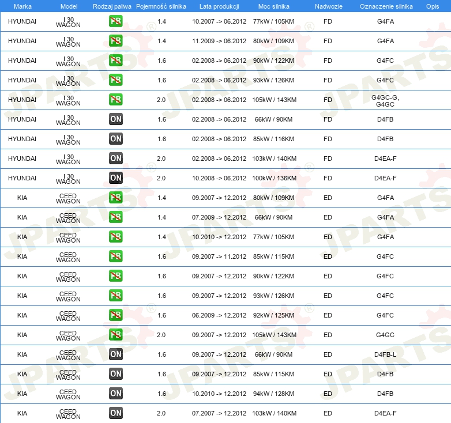Screen dimensions: 451x423
Task: Click the diesel ON icon in Hyundai 85kW / 116KM row
Action: (x=115, y=139)
